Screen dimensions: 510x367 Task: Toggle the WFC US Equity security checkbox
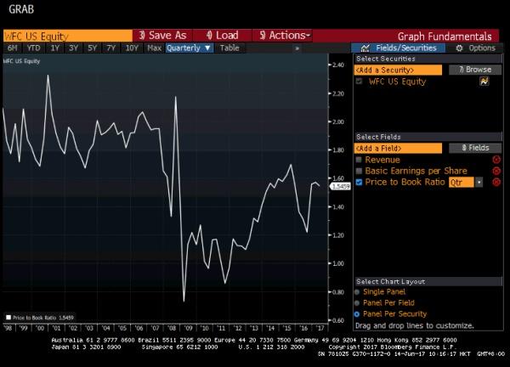[x=359, y=82]
